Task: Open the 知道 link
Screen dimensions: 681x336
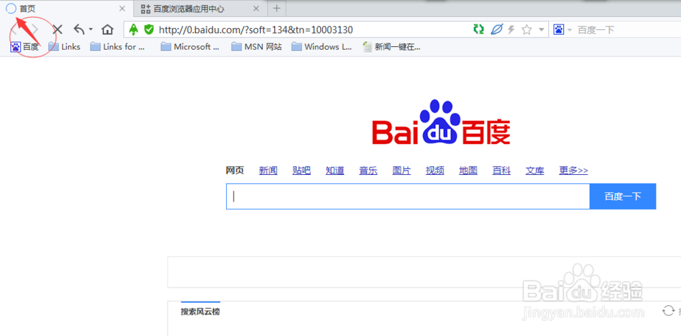Action: click(x=335, y=171)
